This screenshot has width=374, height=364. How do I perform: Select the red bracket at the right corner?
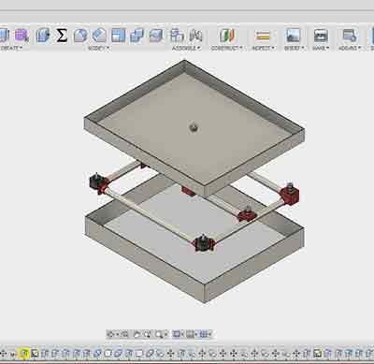(290, 196)
